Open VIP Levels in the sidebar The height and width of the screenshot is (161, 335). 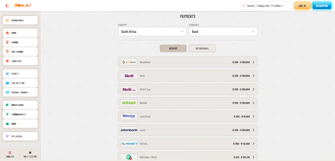tap(20, 136)
